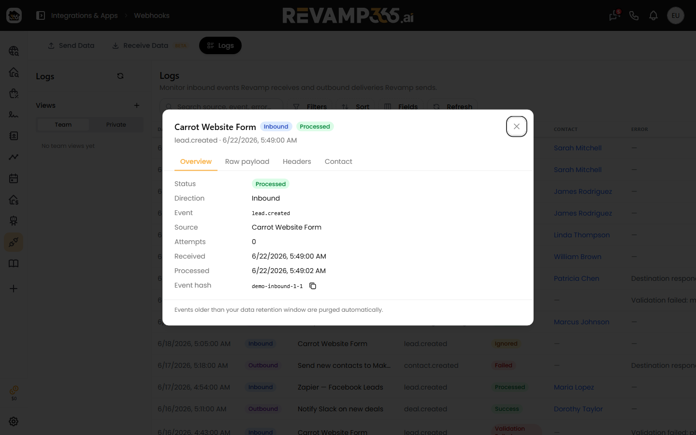Open the EU user avatar menu
This screenshot has width=696, height=435.
[x=676, y=15]
